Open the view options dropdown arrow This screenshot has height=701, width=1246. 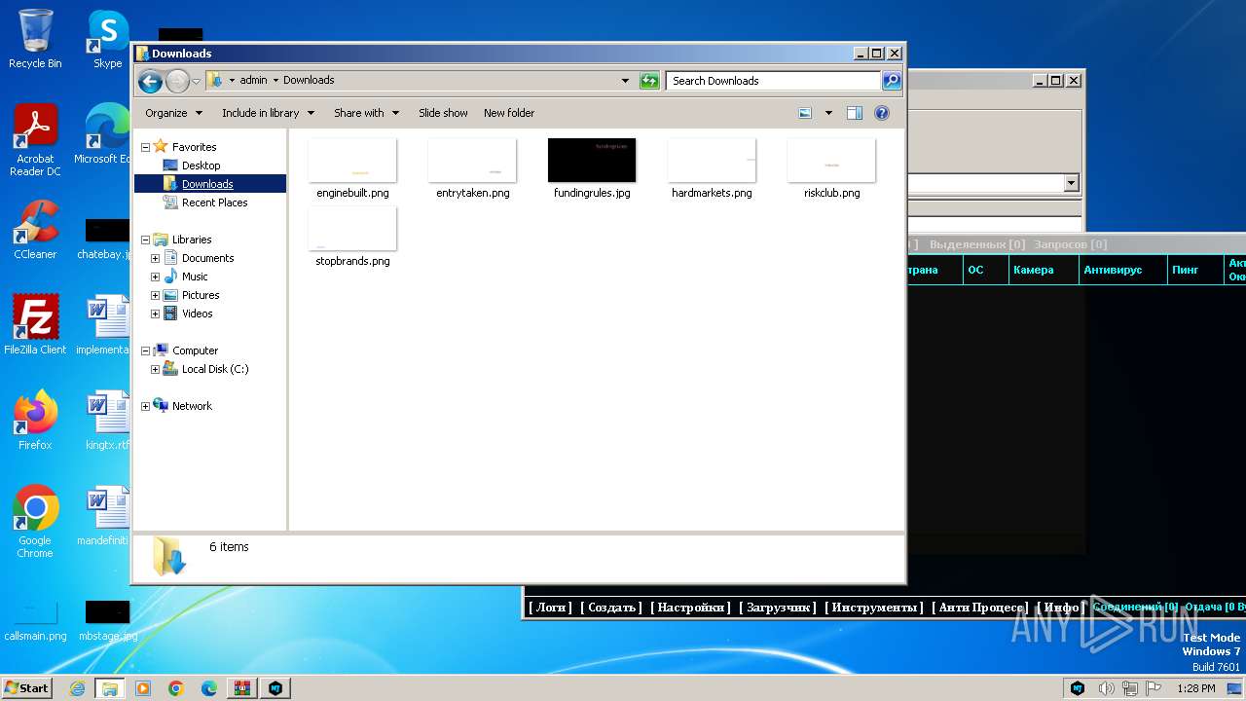coord(828,113)
